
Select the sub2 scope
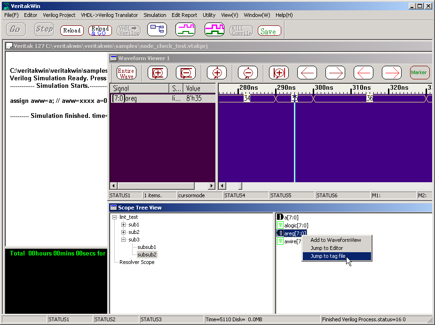click(x=134, y=232)
